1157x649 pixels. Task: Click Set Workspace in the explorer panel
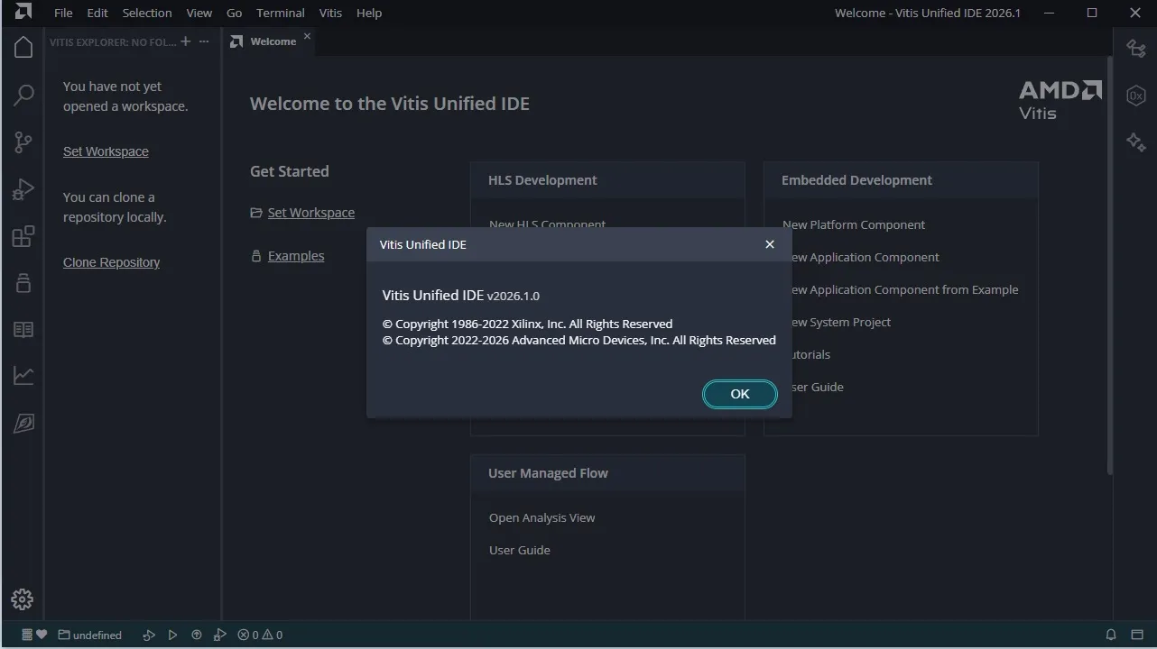coord(106,151)
